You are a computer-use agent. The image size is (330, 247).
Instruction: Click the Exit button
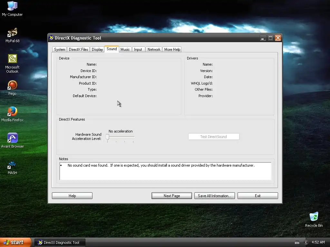click(257, 196)
